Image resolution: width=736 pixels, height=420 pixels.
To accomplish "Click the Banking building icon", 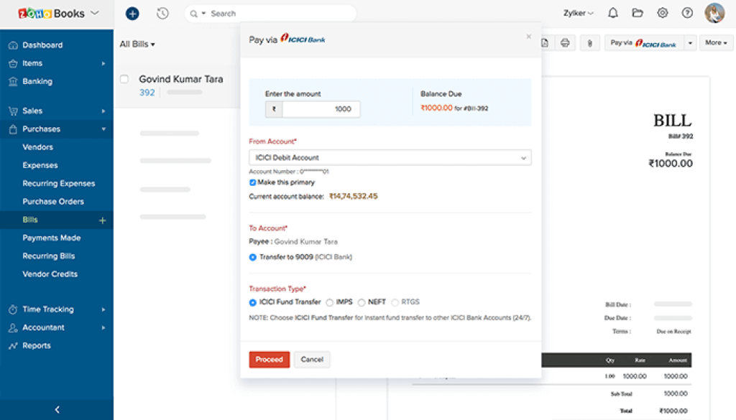I will coord(13,82).
